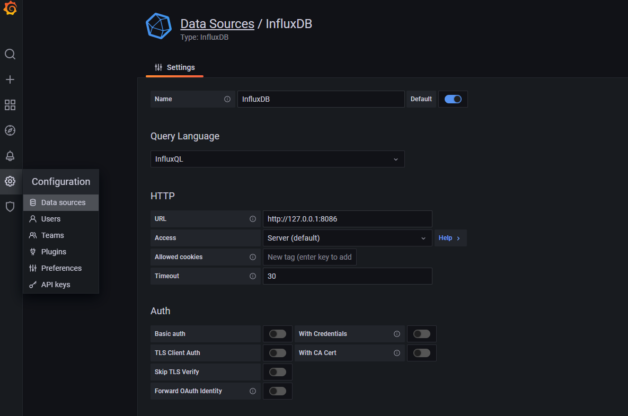Click info icon next to Timeout

[253, 276]
